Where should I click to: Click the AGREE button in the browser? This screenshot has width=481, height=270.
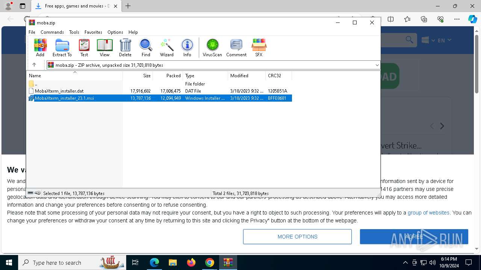pos(414,237)
